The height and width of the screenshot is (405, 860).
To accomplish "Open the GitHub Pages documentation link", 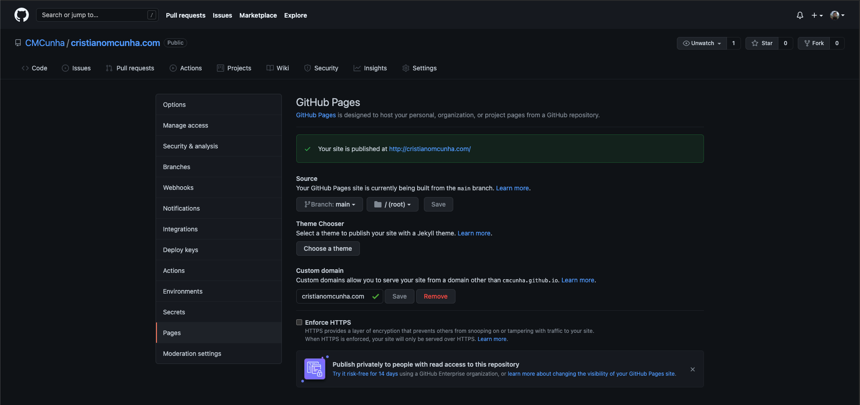I will [316, 115].
